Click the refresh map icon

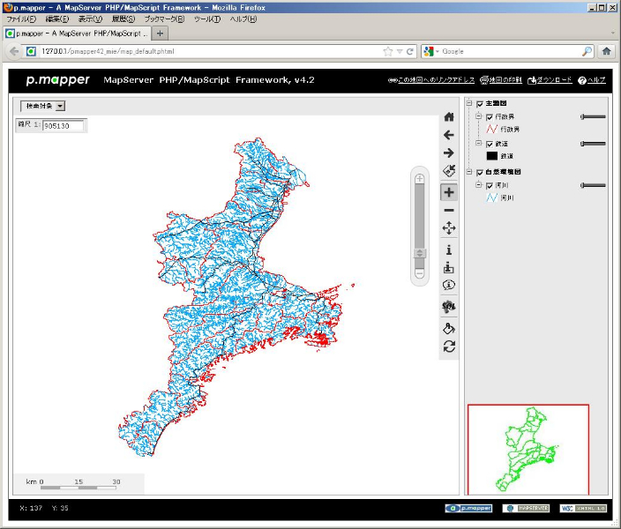(x=449, y=346)
